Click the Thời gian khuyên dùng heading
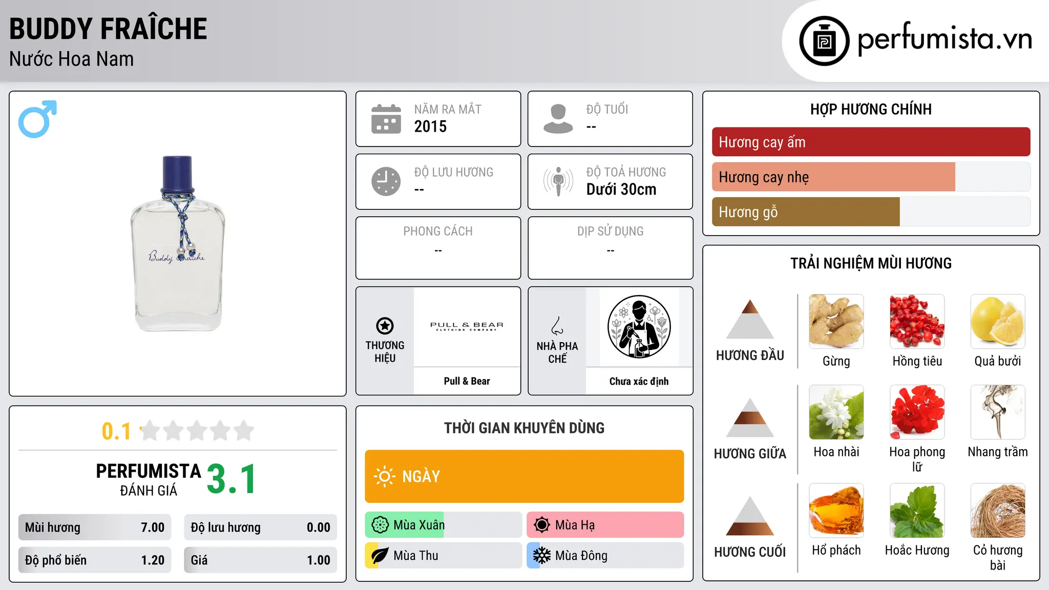Screen dimensions: 1049x590 click(524, 428)
